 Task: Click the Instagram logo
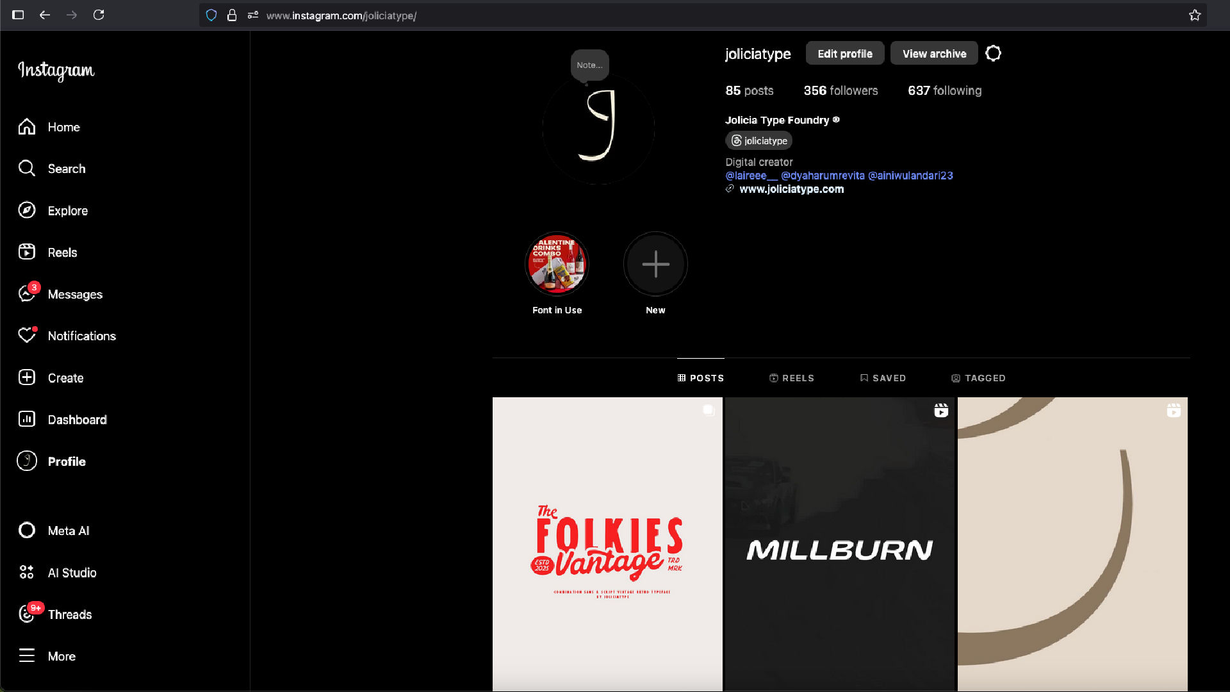coord(56,70)
